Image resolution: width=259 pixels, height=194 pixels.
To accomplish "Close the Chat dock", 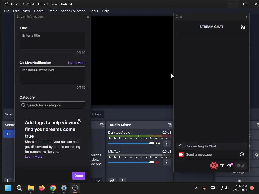I will click(x=247, y=17).
